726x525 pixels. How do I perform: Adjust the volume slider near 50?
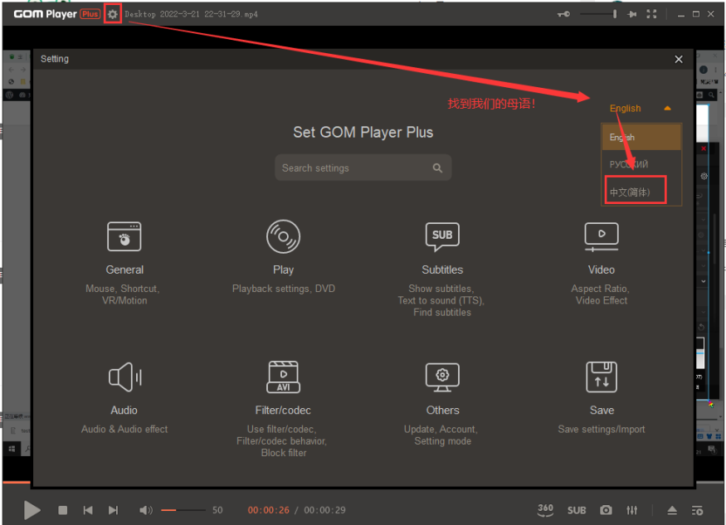click(183, 510)
